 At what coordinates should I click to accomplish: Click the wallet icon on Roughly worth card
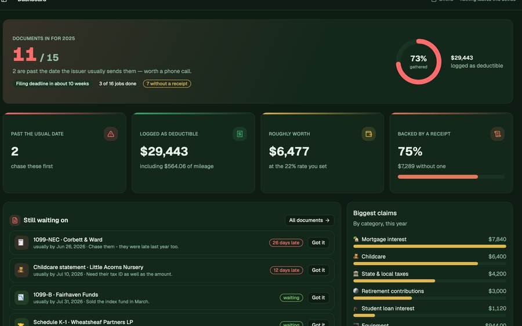pos(368,134)
